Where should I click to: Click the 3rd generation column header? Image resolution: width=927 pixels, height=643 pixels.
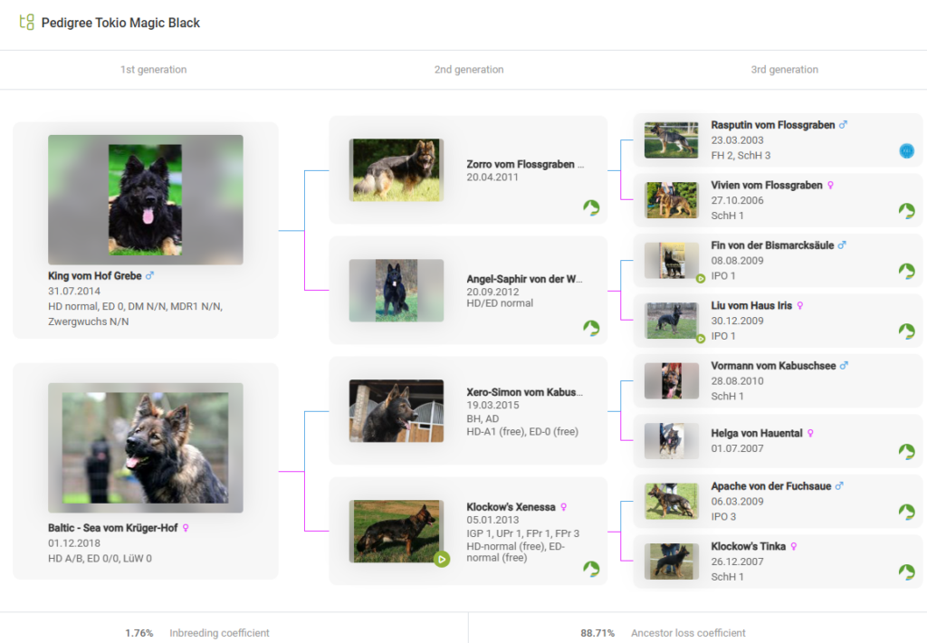click(x=784, y=70)
